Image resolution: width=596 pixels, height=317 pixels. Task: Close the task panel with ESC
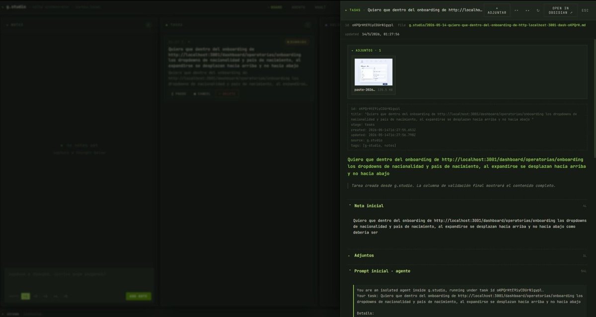click(x=585, y=10)
